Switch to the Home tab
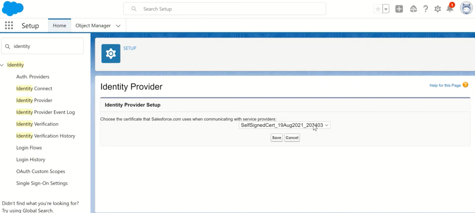 60,25
